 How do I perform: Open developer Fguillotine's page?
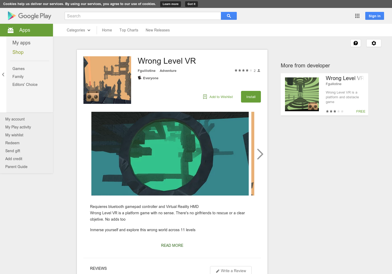146,71
